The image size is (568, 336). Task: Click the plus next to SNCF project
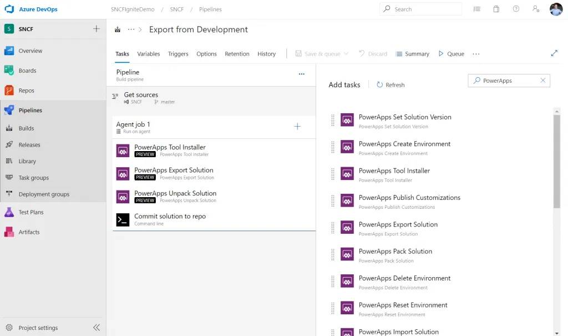(97, 29)
